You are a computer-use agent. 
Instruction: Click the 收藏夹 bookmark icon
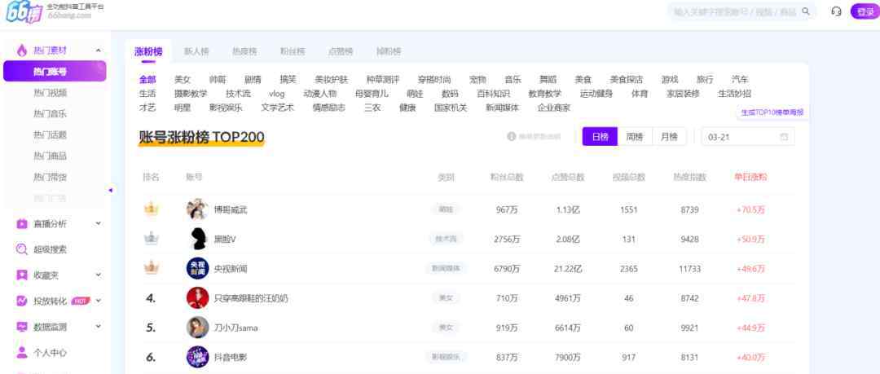pyautogui.click(x=22, y=275)
